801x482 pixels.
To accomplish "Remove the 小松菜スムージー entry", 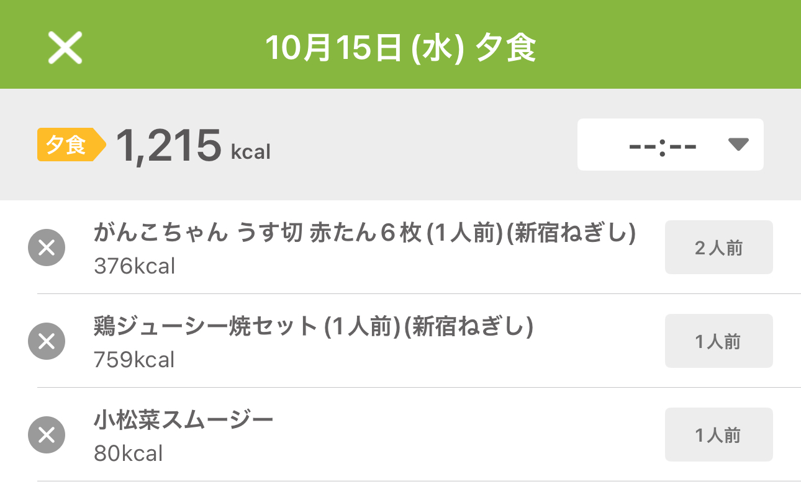I will (x=47, y=435).
